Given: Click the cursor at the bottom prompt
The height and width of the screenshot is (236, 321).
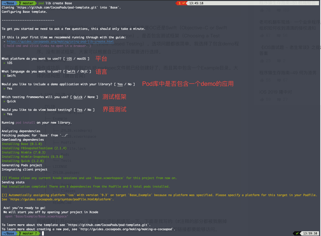Looking at the screenshot, I should point(43,233).
